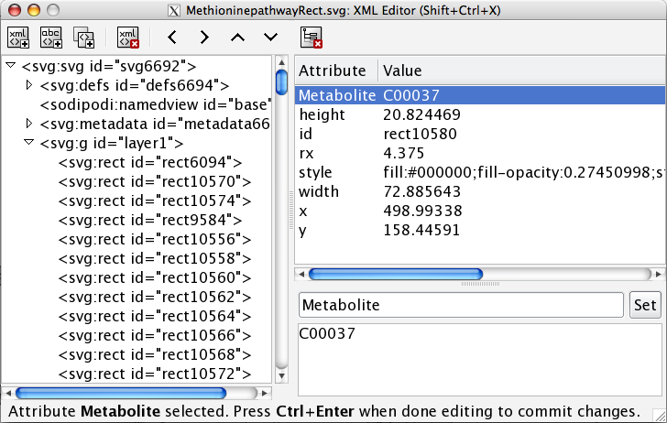Click the Attribute column header
The width and height of the screenshot is (667, 423).
[336, 70]
